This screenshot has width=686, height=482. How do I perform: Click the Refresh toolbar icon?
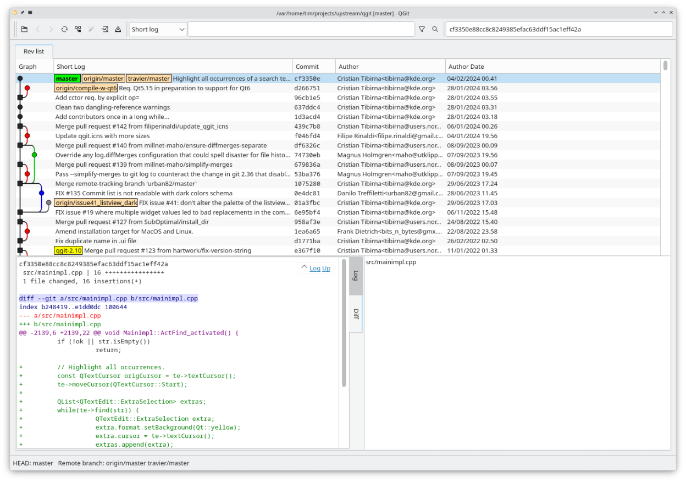[64, 30]
